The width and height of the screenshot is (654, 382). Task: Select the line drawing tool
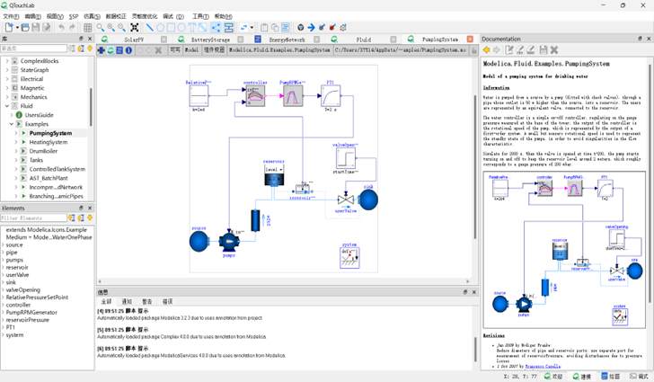pyautogui.click(x=149, y=28)
